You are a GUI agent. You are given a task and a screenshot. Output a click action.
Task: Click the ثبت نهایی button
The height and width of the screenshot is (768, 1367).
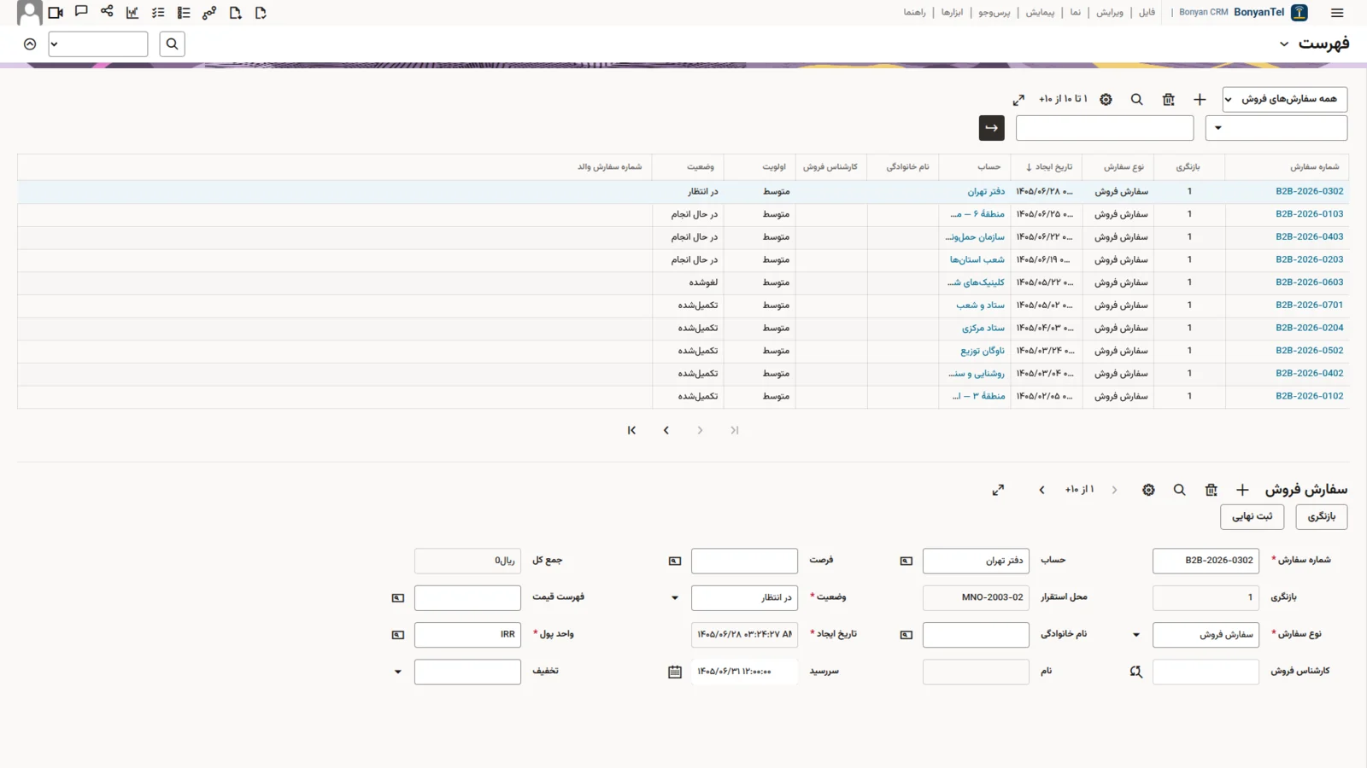pyautogui.click(x=1253, y=516)
